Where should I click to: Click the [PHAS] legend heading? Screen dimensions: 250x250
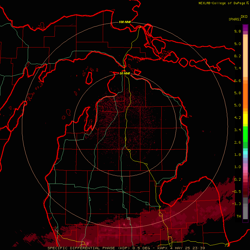[235, 19]
